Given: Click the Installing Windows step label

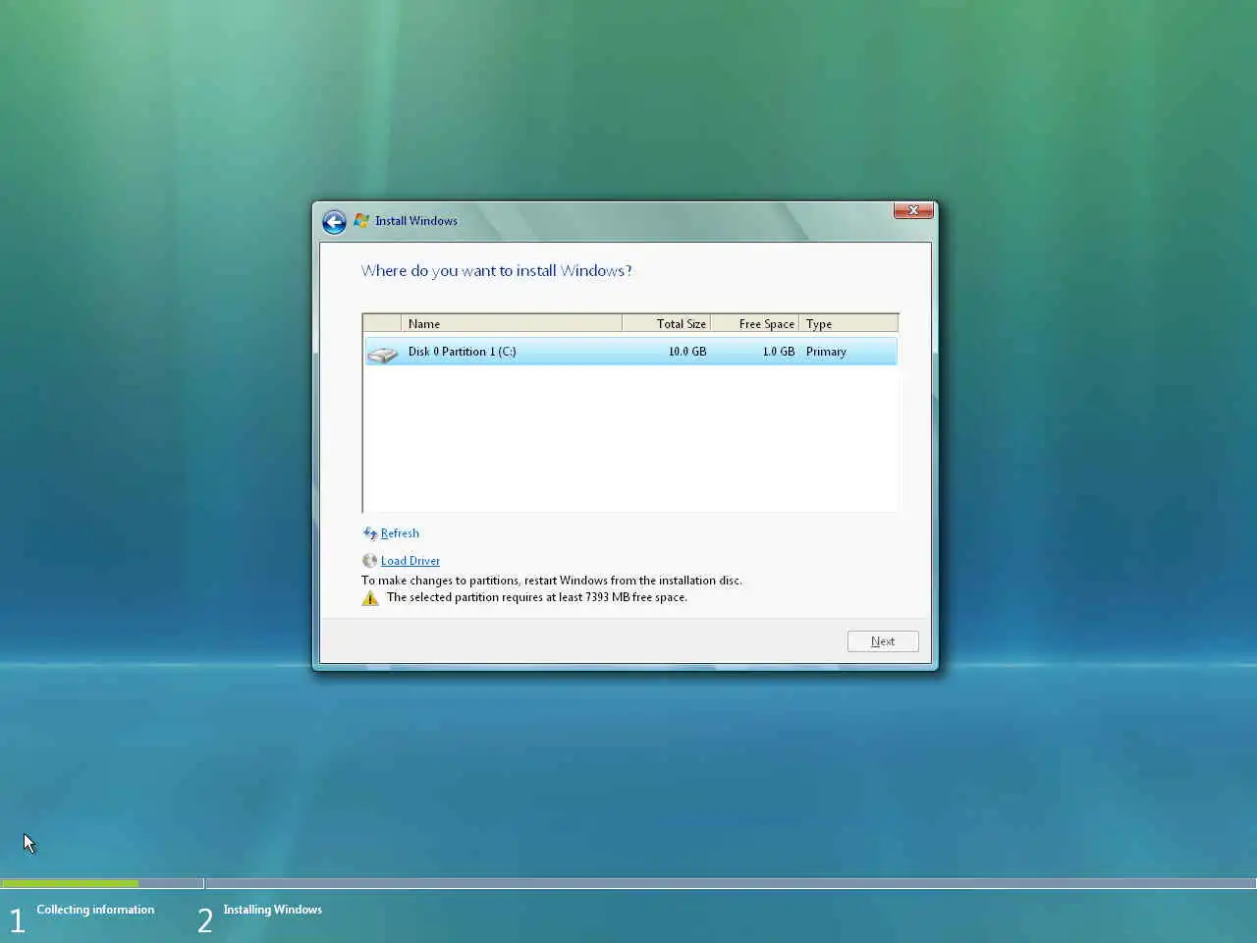Looking at the screenshot, I should click(x=273, y=910).
